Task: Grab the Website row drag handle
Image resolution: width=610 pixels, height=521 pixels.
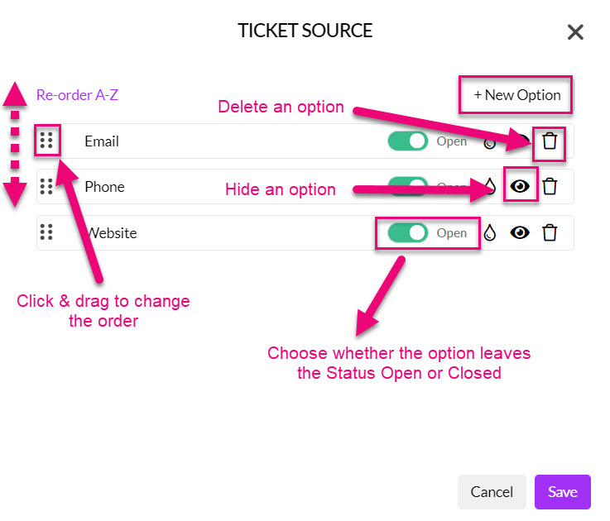Action: pyautogui.click(x=46, y=232)
